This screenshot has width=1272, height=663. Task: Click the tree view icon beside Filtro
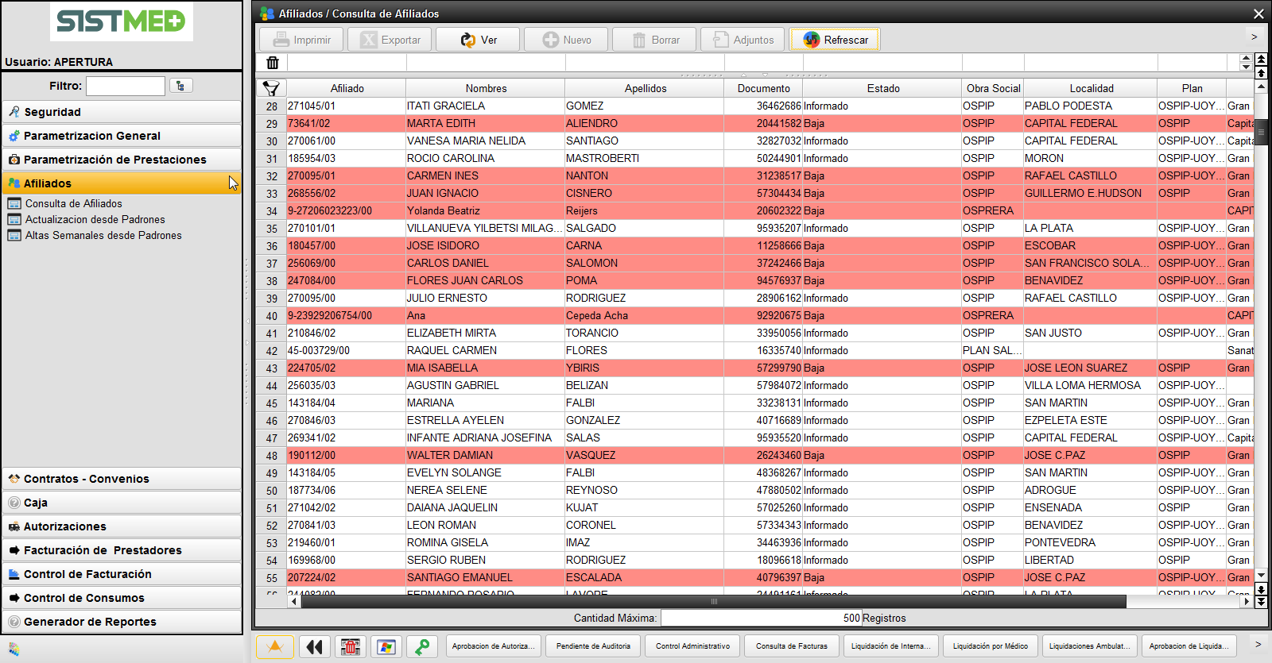tap(180, 86)
